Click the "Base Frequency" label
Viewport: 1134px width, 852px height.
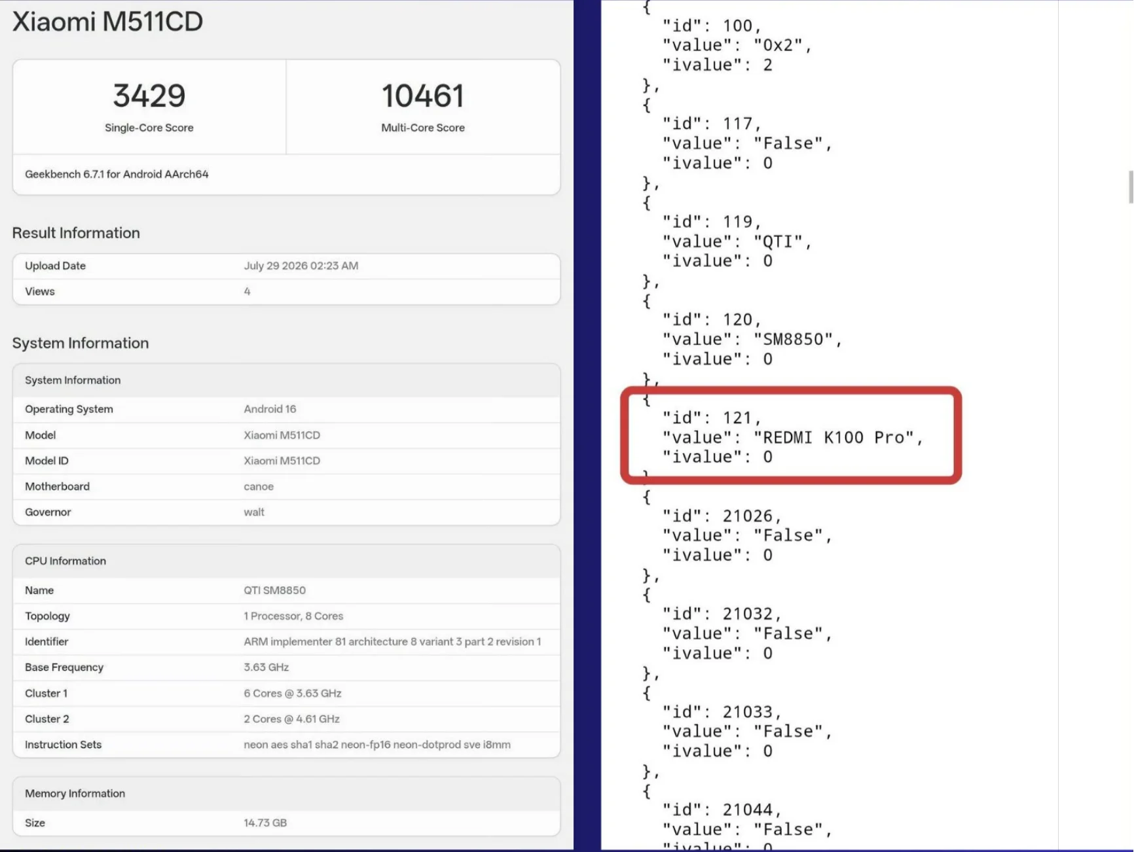[x=64, y=667]
